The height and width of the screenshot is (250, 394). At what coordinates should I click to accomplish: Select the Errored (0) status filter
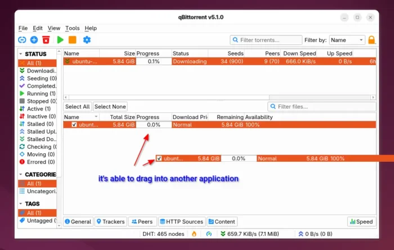38,162
